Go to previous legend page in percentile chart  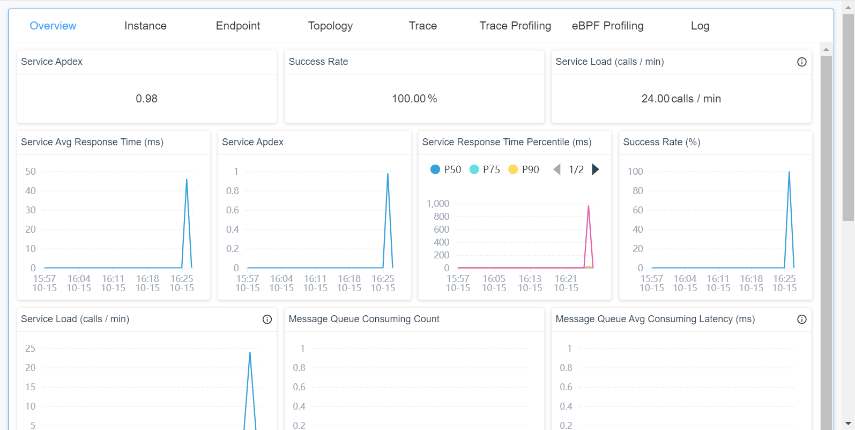(557, 169)
